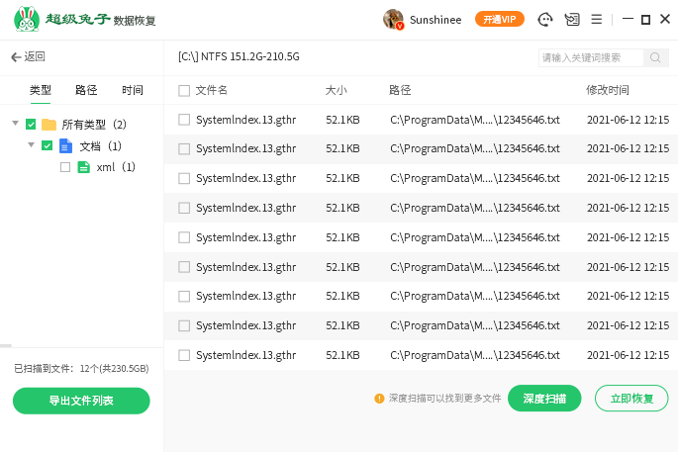Open the hamburger main menu
The height and width of the screenshot is (452, 678).
click(x=596, y=20)
